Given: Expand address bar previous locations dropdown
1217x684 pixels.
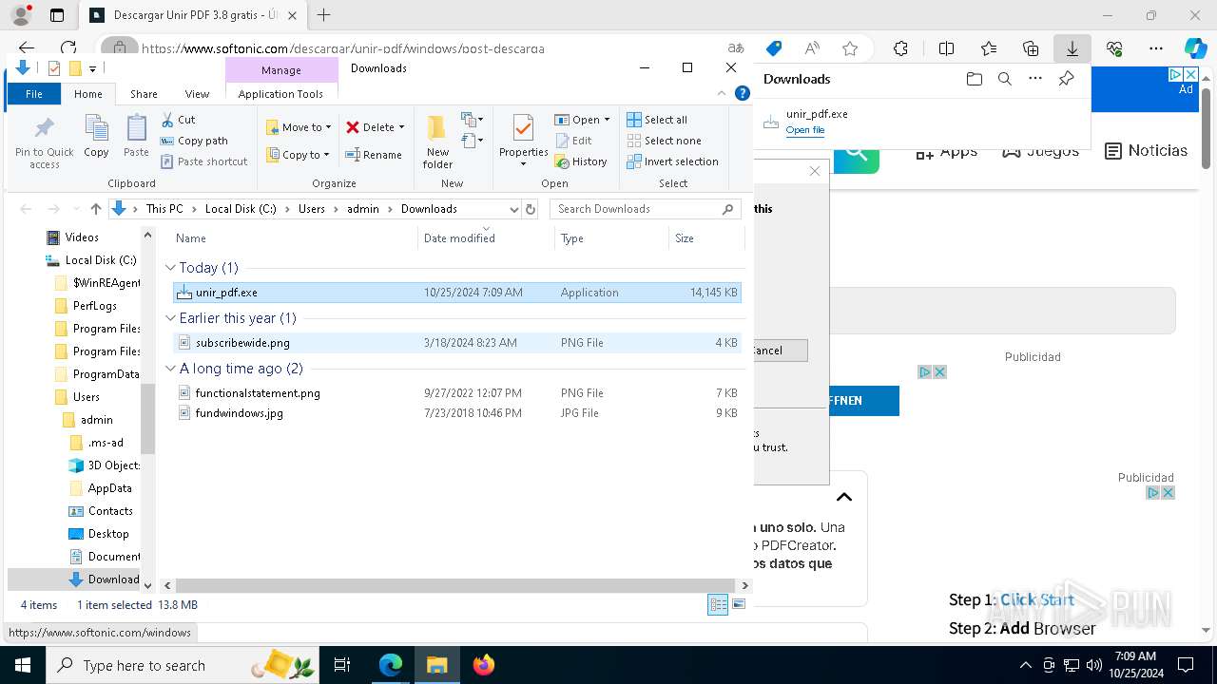Looking at the screenshot, I should coord(514,209).
